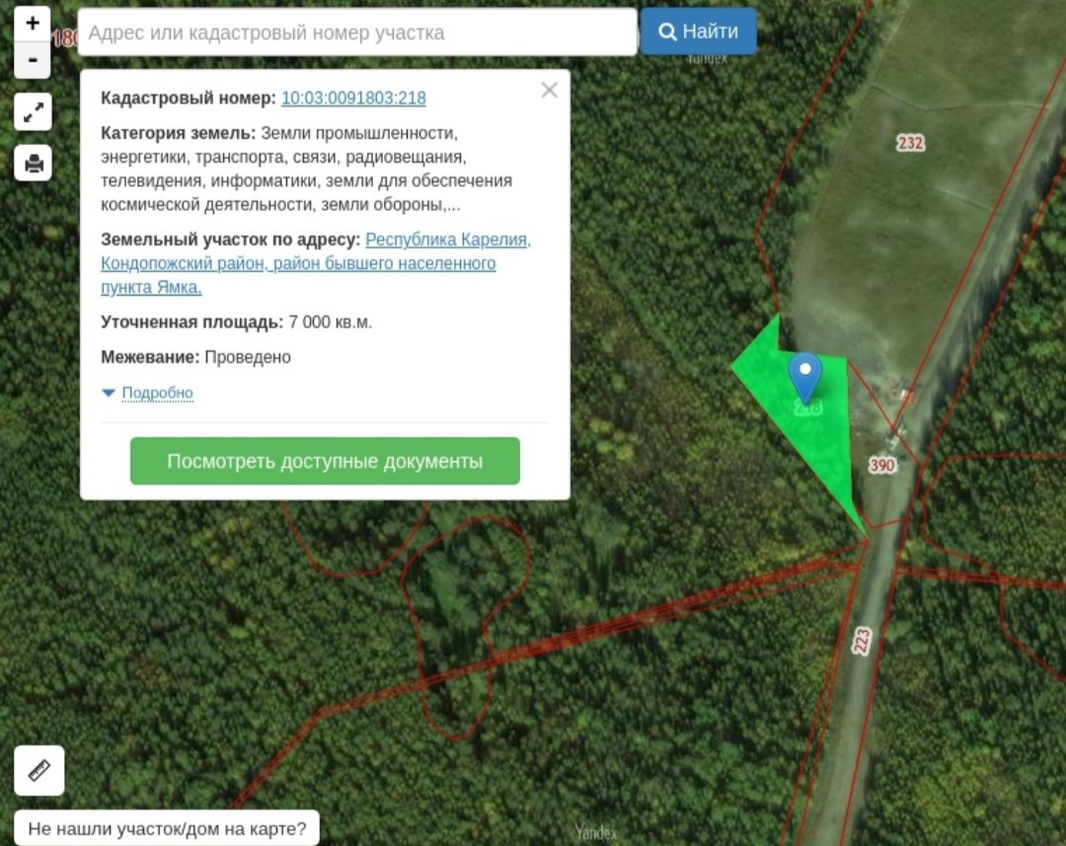1066x846 pixels.
Task: Select road parcel labeled 223
Action: 862,641
